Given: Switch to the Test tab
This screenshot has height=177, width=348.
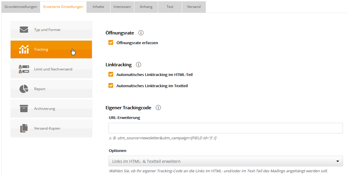Looking at the screenshot, I should coord(170,7).
